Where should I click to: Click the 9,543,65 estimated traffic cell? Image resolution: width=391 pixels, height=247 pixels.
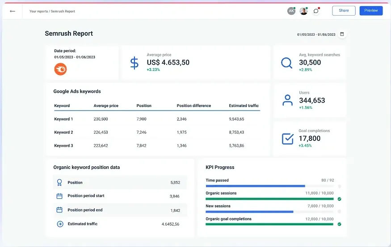point(236,119)
